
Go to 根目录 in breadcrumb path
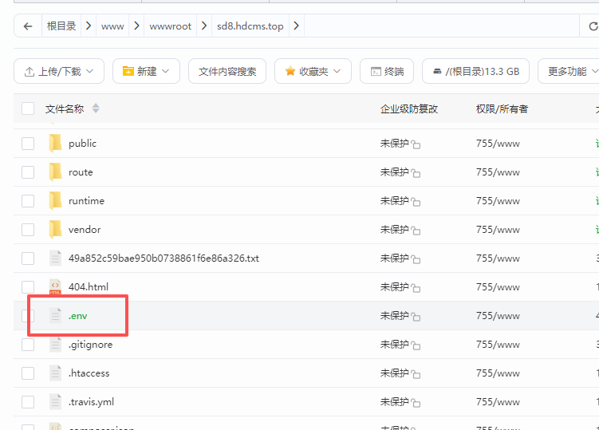[x=61, y=26]
